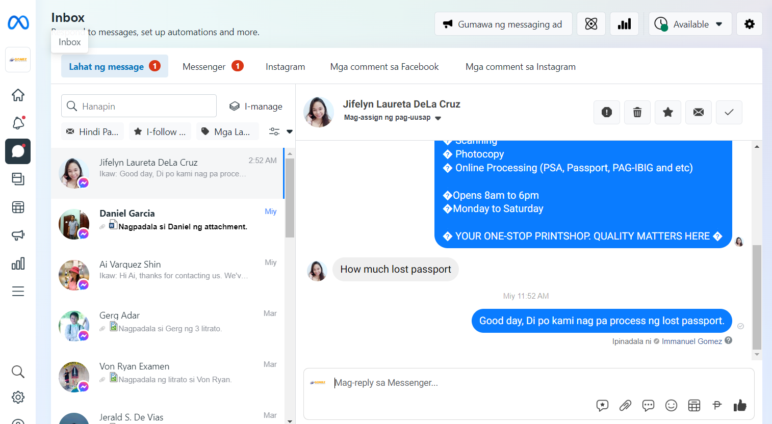Click the peso sign payment icon

pos(717,405)
